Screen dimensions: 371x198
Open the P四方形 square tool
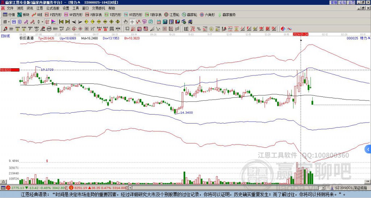point(53,14)
